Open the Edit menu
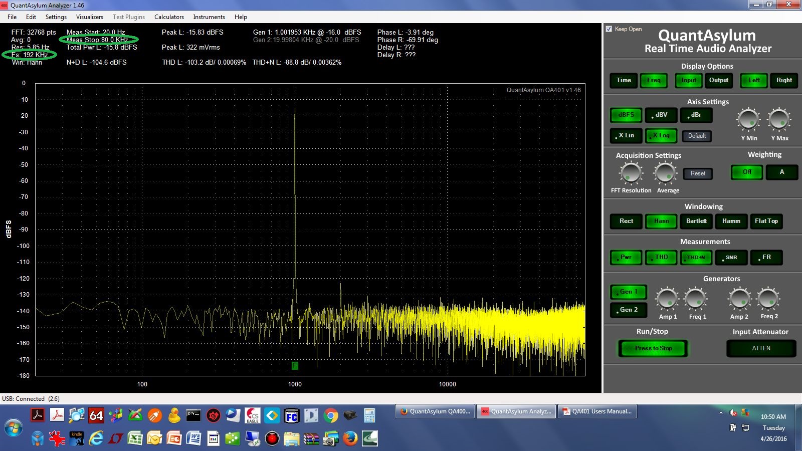 coord(31,17)
